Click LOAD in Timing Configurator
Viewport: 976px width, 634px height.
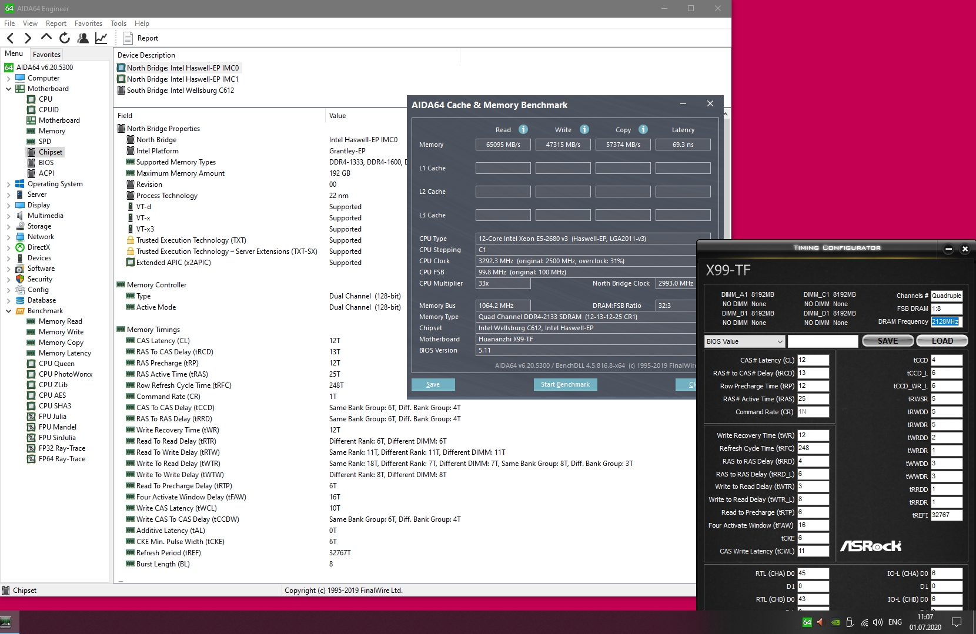pos(942,341)
